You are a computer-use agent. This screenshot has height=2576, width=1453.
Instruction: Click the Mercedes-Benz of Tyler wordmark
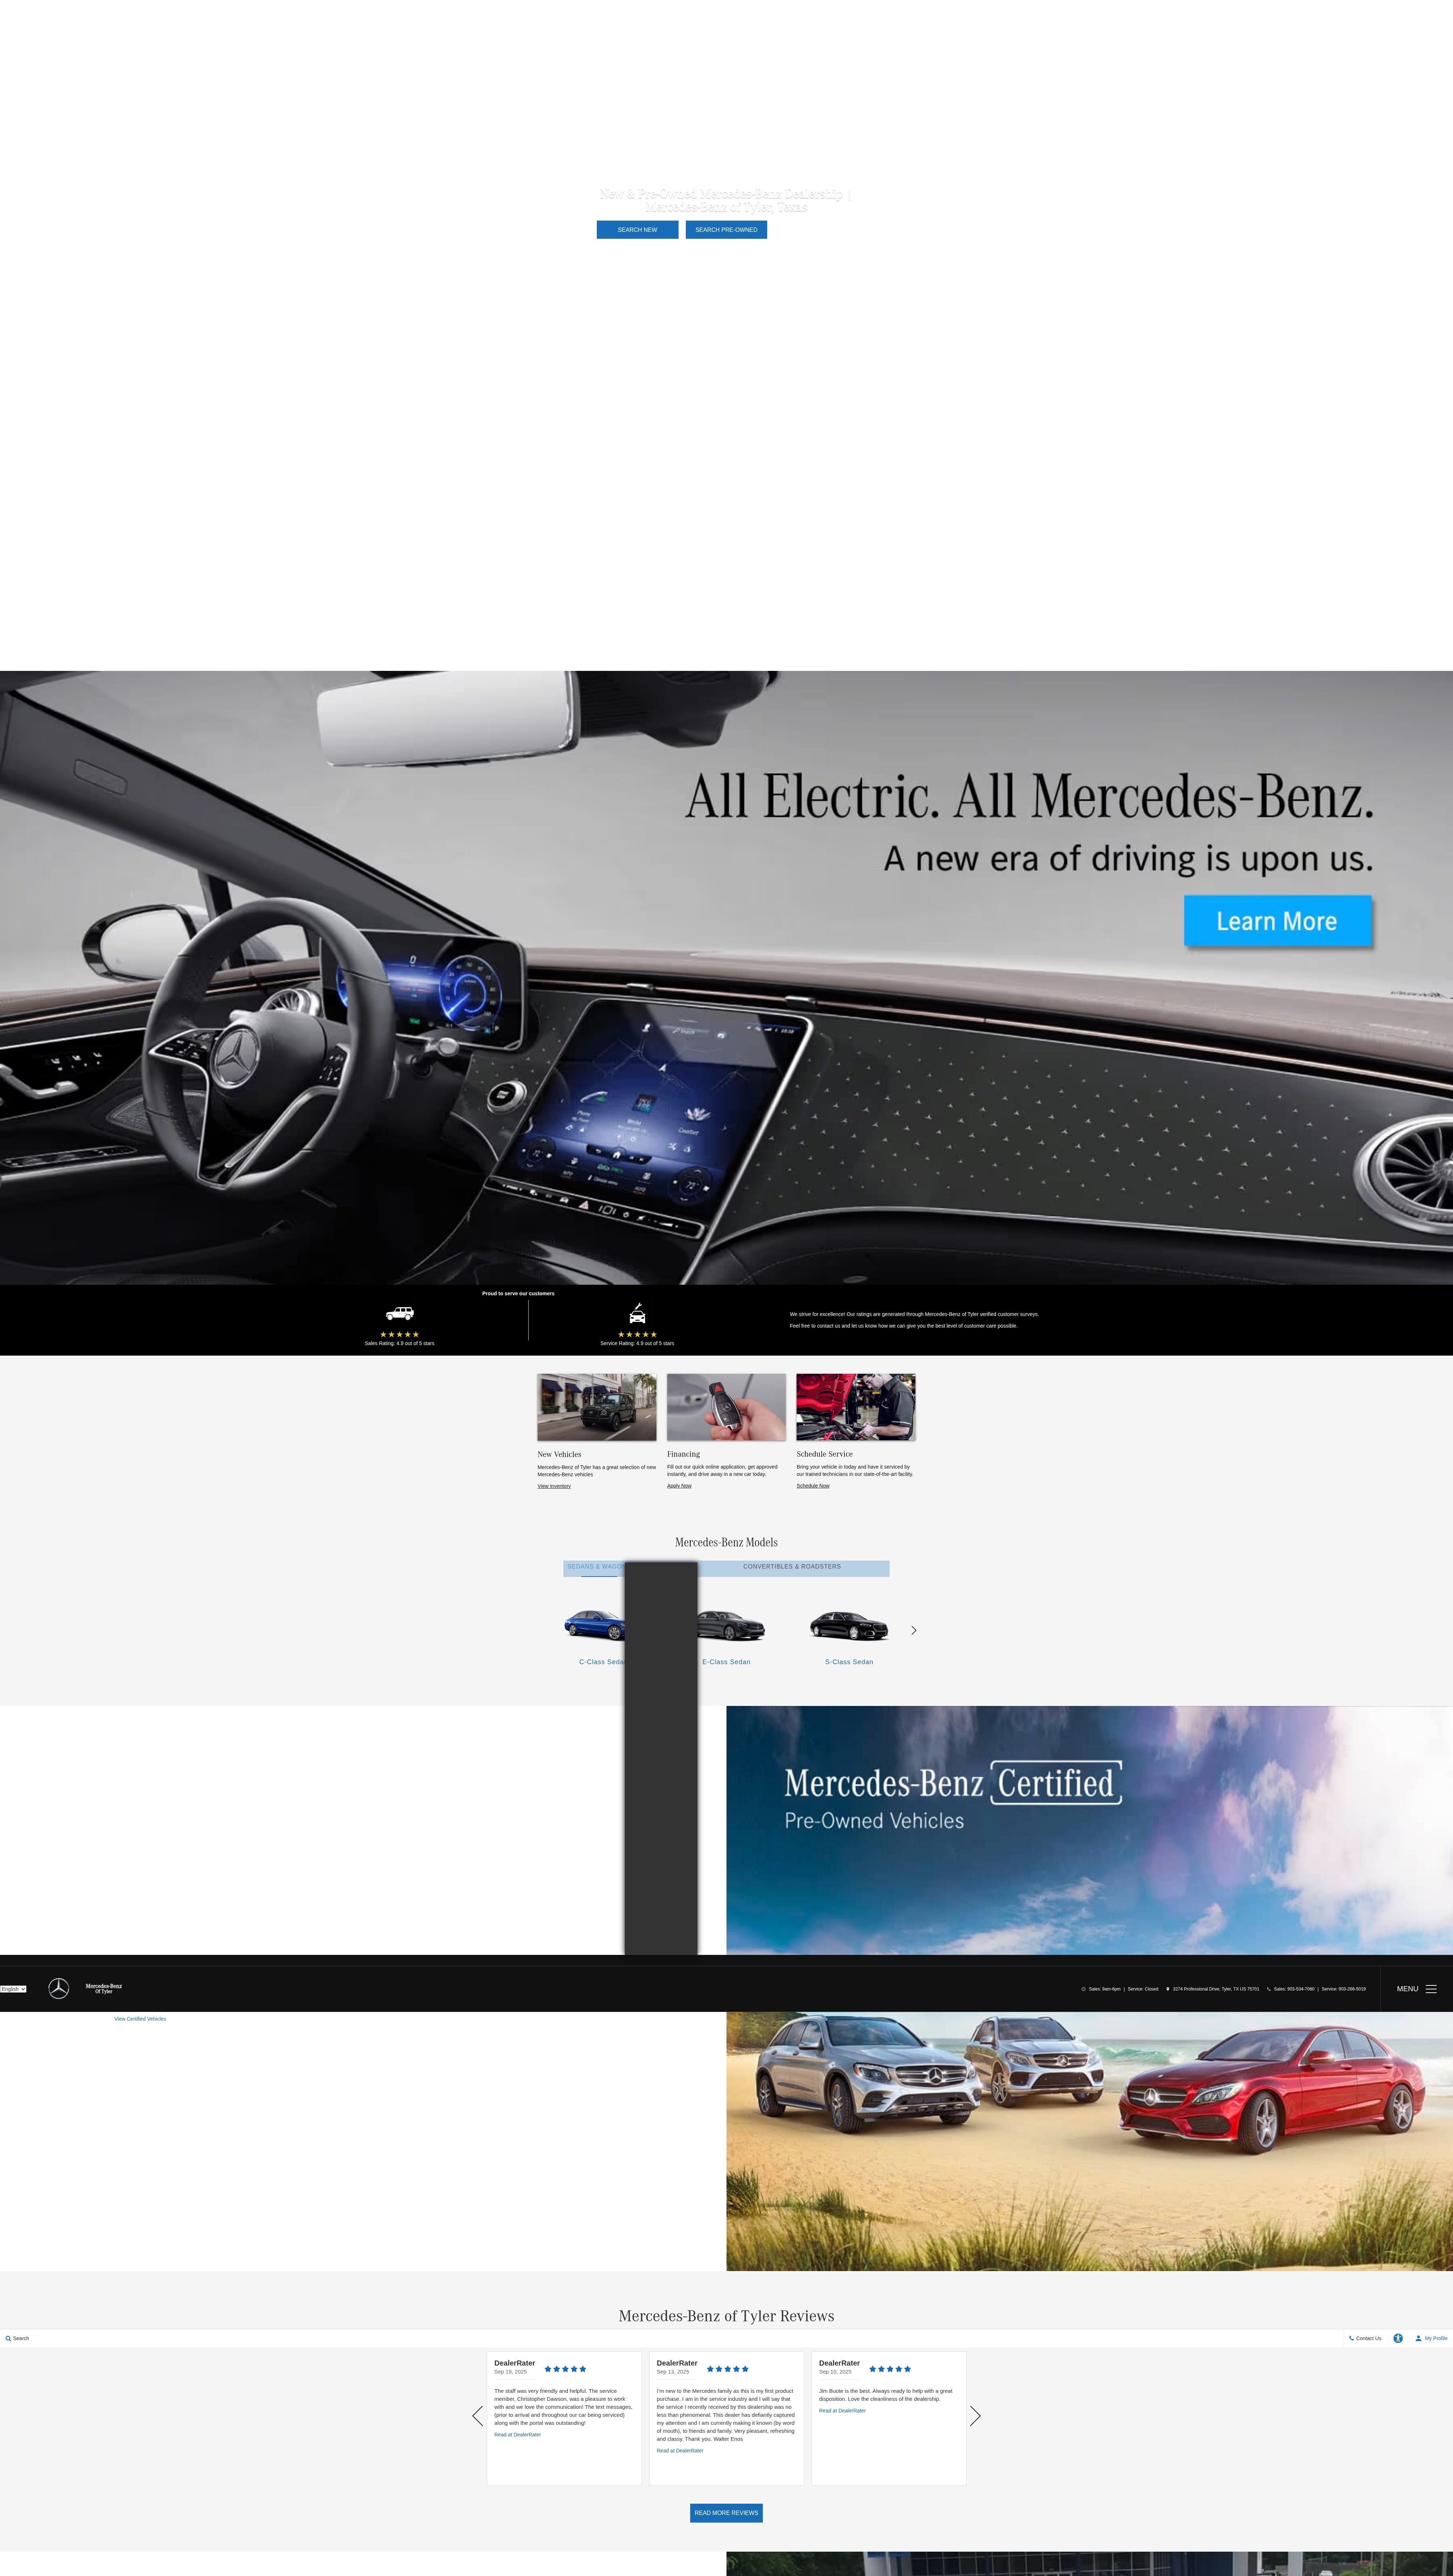tap(104, 1989)
